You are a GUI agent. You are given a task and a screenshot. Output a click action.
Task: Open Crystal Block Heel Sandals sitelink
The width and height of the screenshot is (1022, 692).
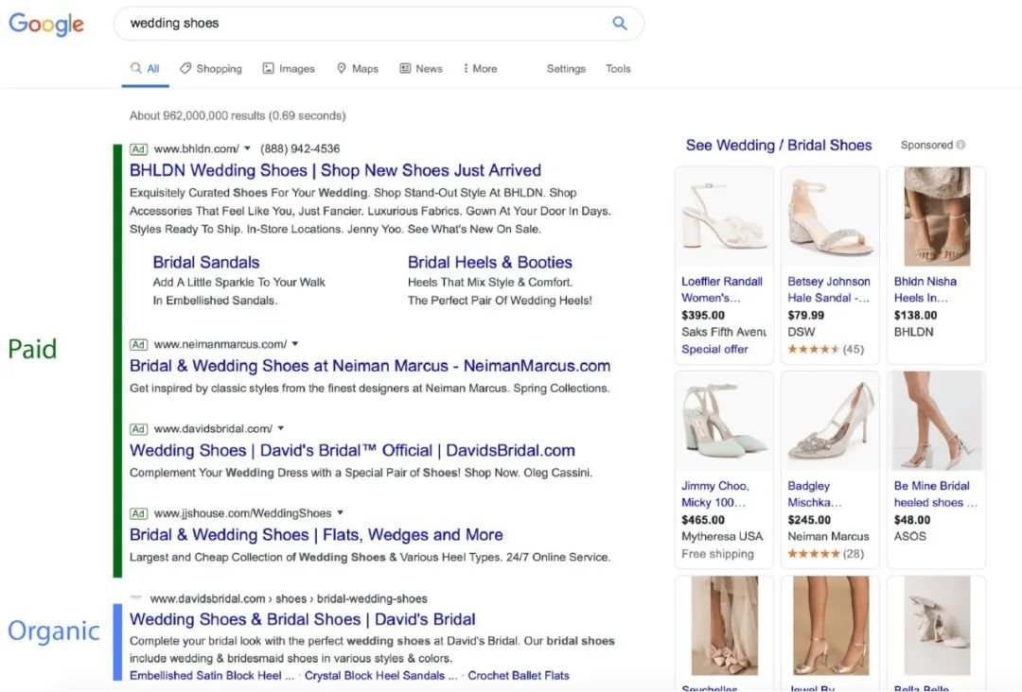pos(380,676)
